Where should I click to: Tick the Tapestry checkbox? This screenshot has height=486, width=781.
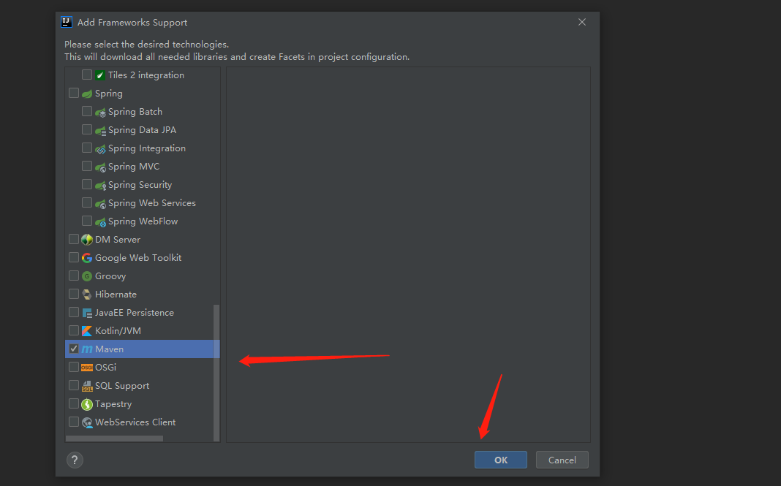tap(74, 403)
